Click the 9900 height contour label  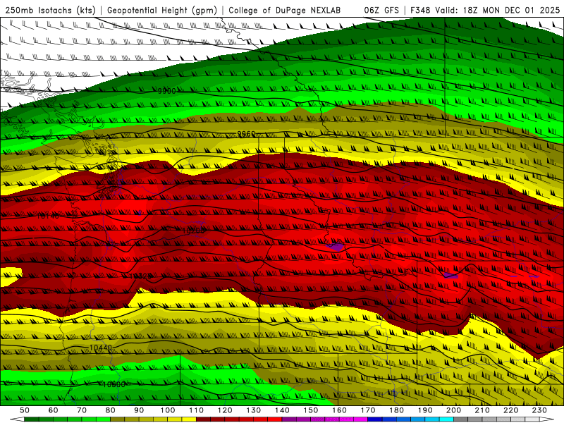166,91
